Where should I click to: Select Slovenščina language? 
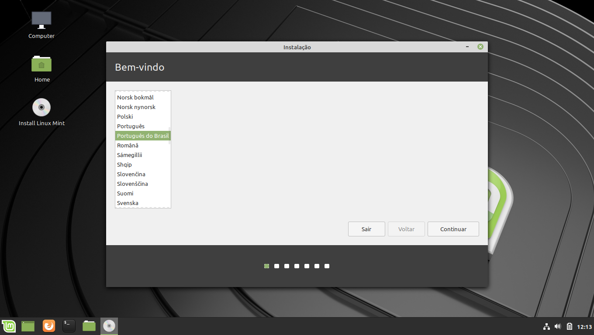[x=142, y=184]
